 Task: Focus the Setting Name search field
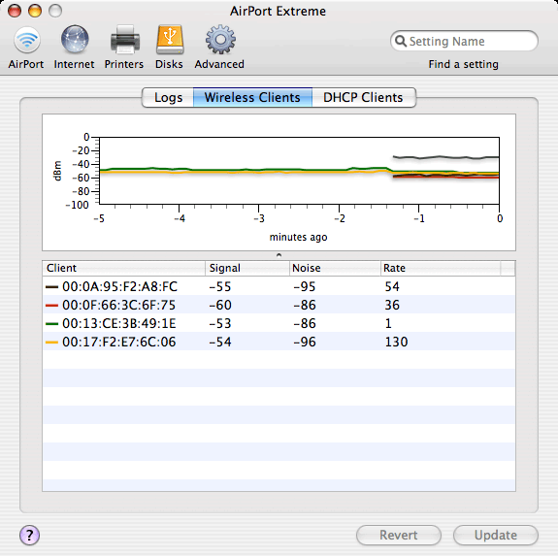pyautogui.click(x=464, y=41)
